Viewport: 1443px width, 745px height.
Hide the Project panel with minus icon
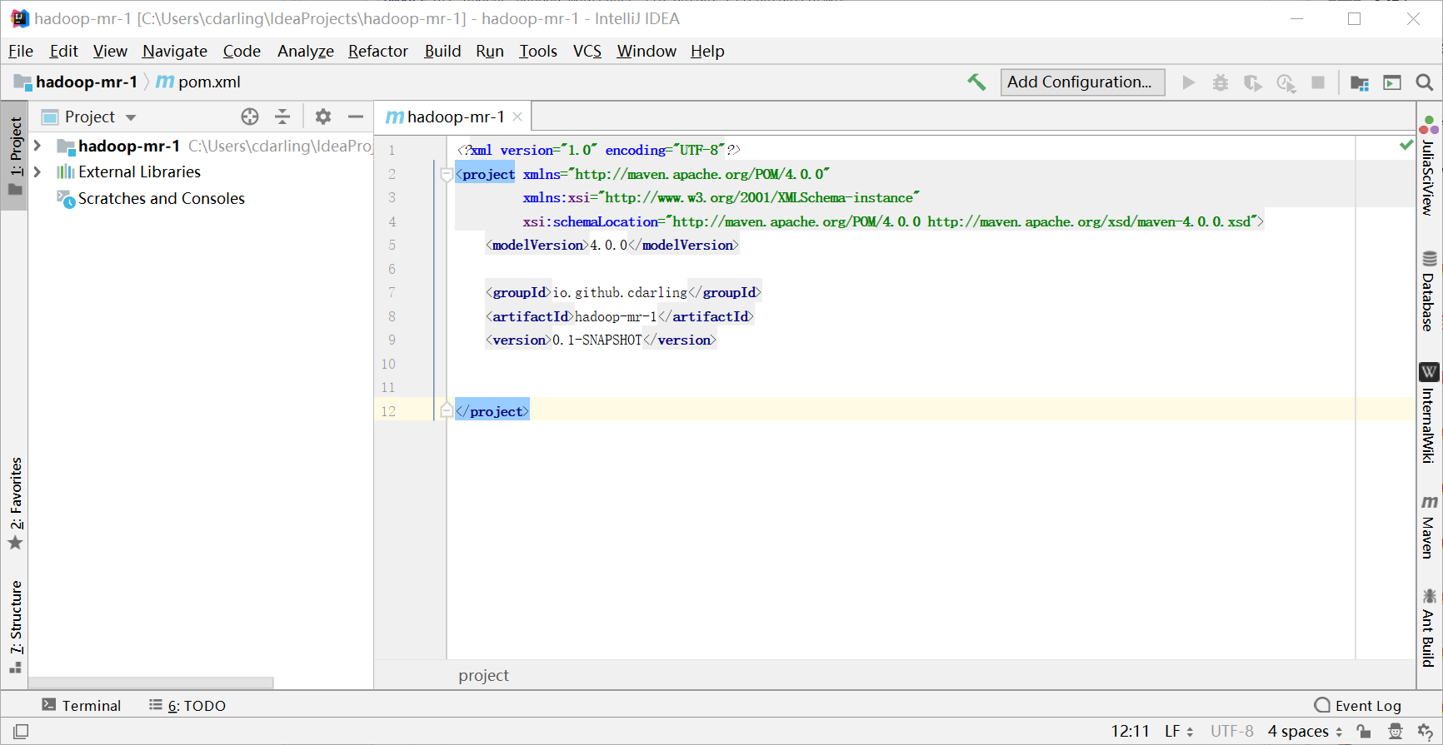(x=356, y=117)
